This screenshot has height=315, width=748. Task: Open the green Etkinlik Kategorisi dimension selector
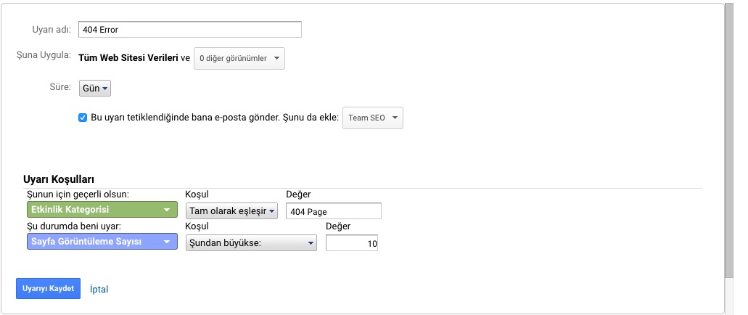pos(102,210)
